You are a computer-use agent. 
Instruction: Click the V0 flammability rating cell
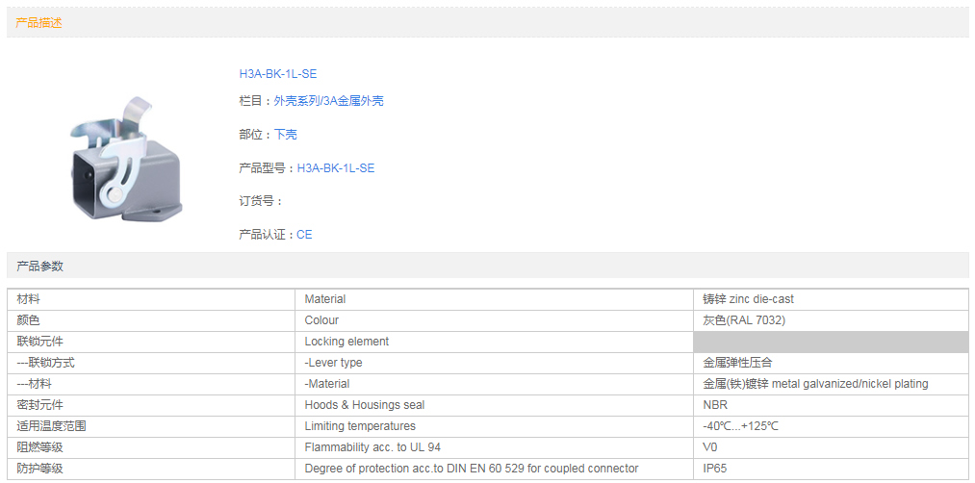[710, 447]
